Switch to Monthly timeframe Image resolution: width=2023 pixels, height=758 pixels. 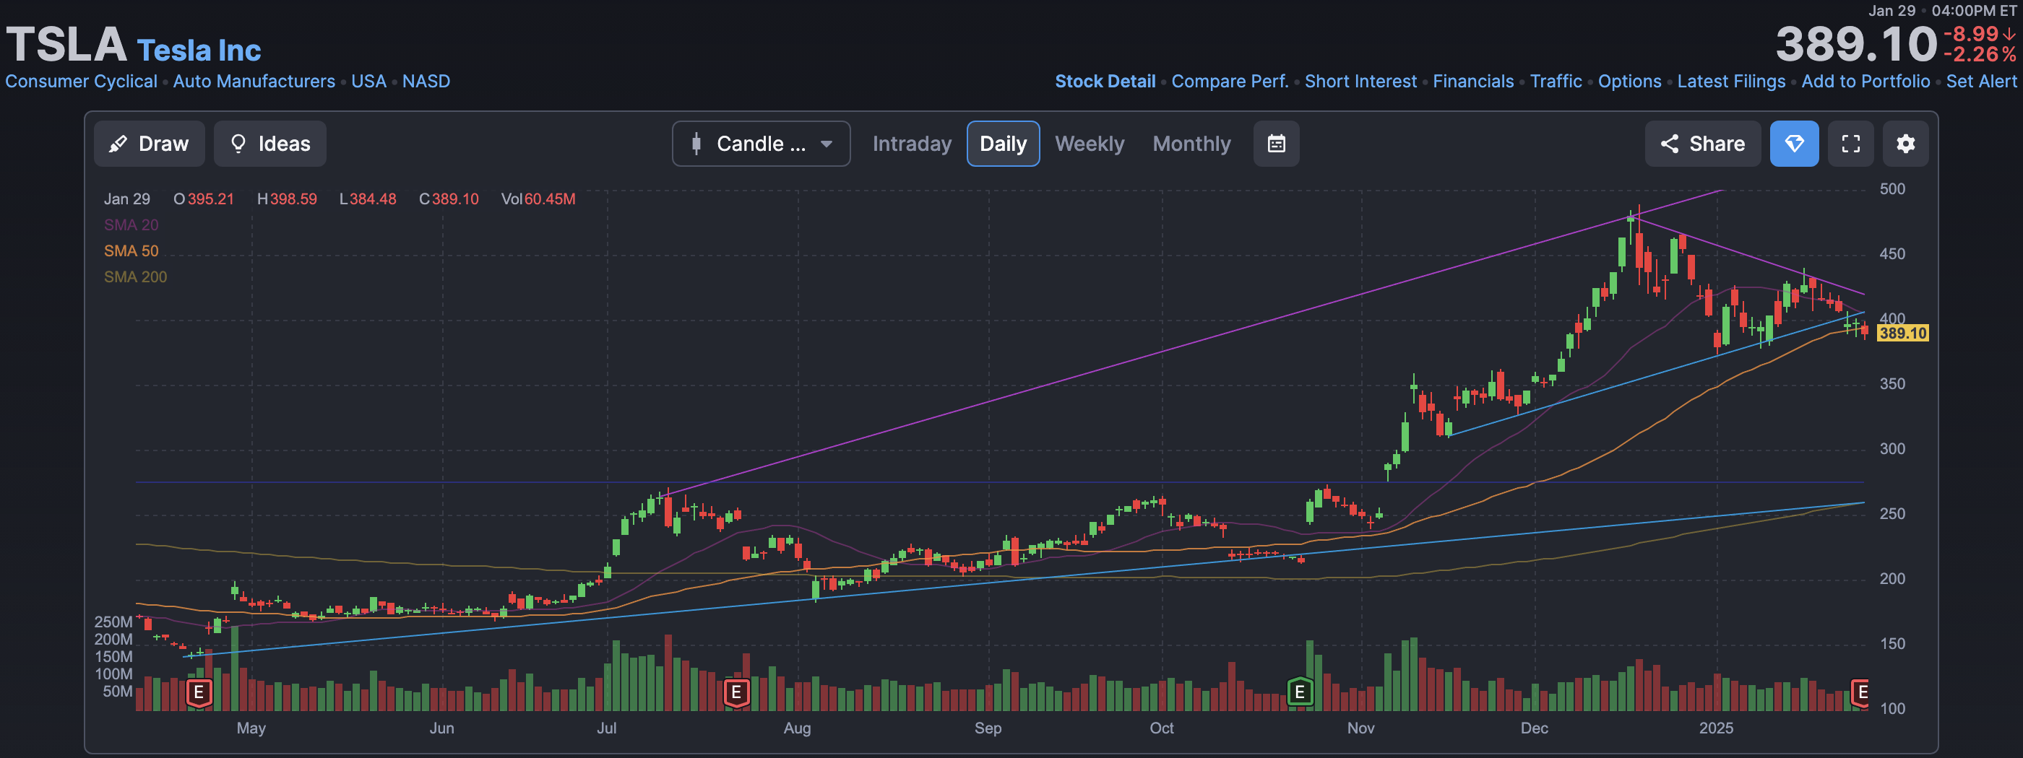click(1191, 144)
